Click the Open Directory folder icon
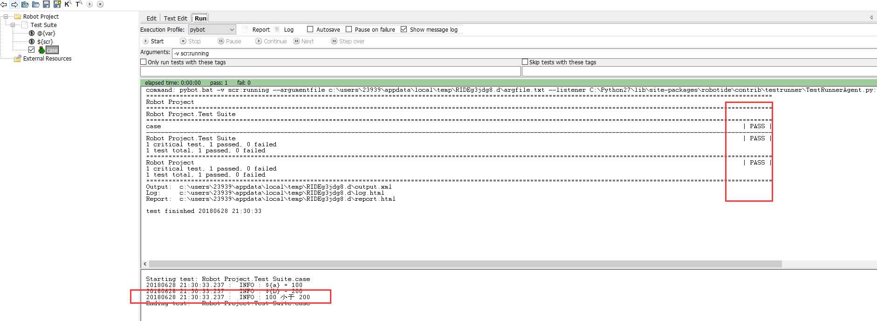 pyautogui.click(x=35, y=4)
